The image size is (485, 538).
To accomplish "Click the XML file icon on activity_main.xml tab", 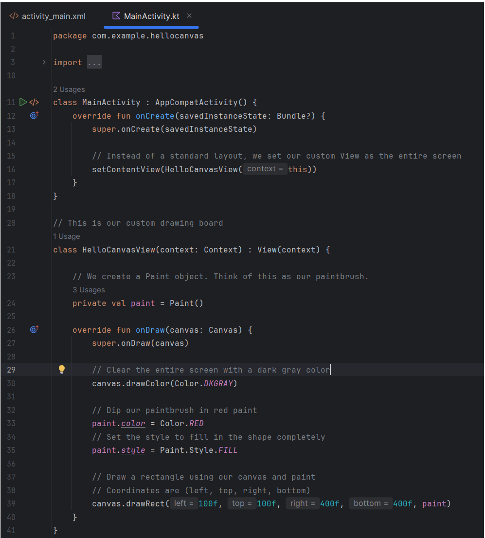I will (14, 16).
